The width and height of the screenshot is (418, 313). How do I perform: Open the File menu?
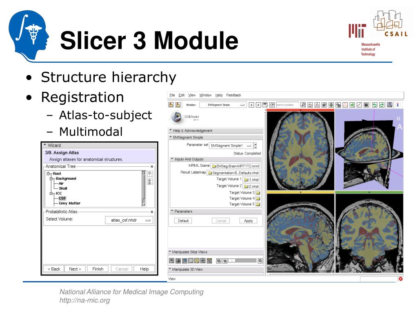(172, 95)
